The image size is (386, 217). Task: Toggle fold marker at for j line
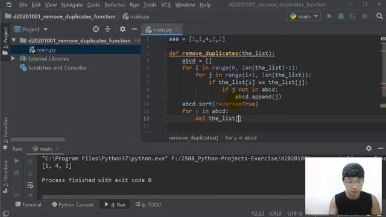[166, 75]
